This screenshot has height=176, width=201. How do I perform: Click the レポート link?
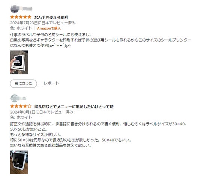[51, 83]
